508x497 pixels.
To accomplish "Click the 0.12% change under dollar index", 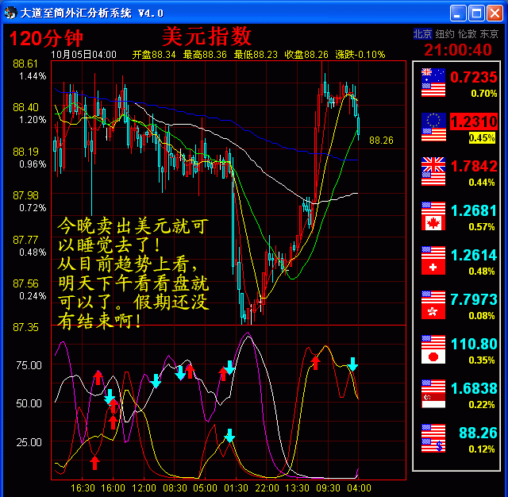I will (482, 449).
